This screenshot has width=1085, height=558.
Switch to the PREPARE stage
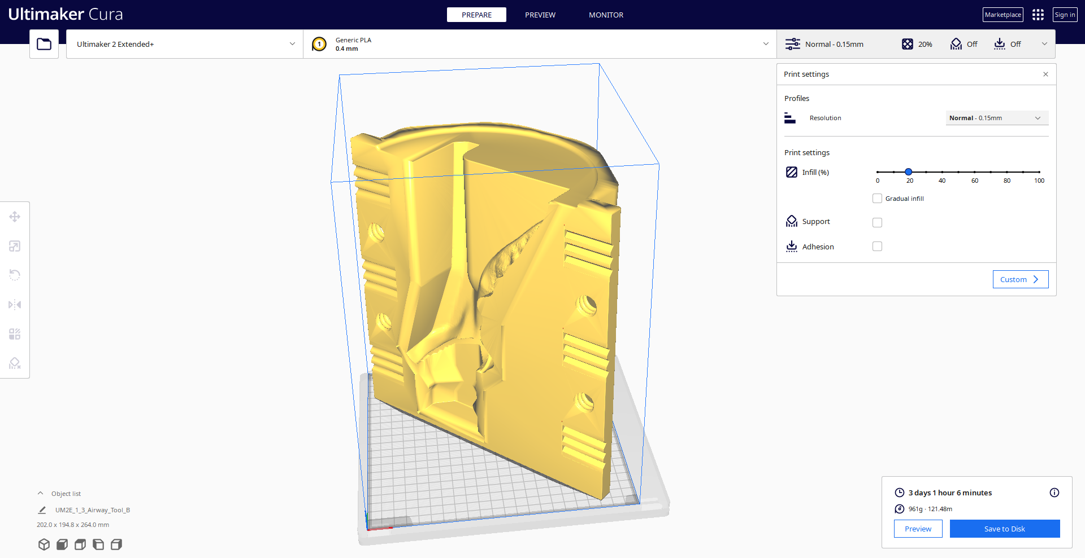coord(476,15)
